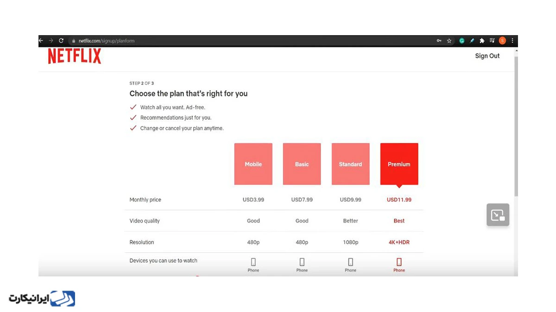Screen dimensions: 556x312
Task: Click the Change or cancel your plan line
Action: click(182, 128)
